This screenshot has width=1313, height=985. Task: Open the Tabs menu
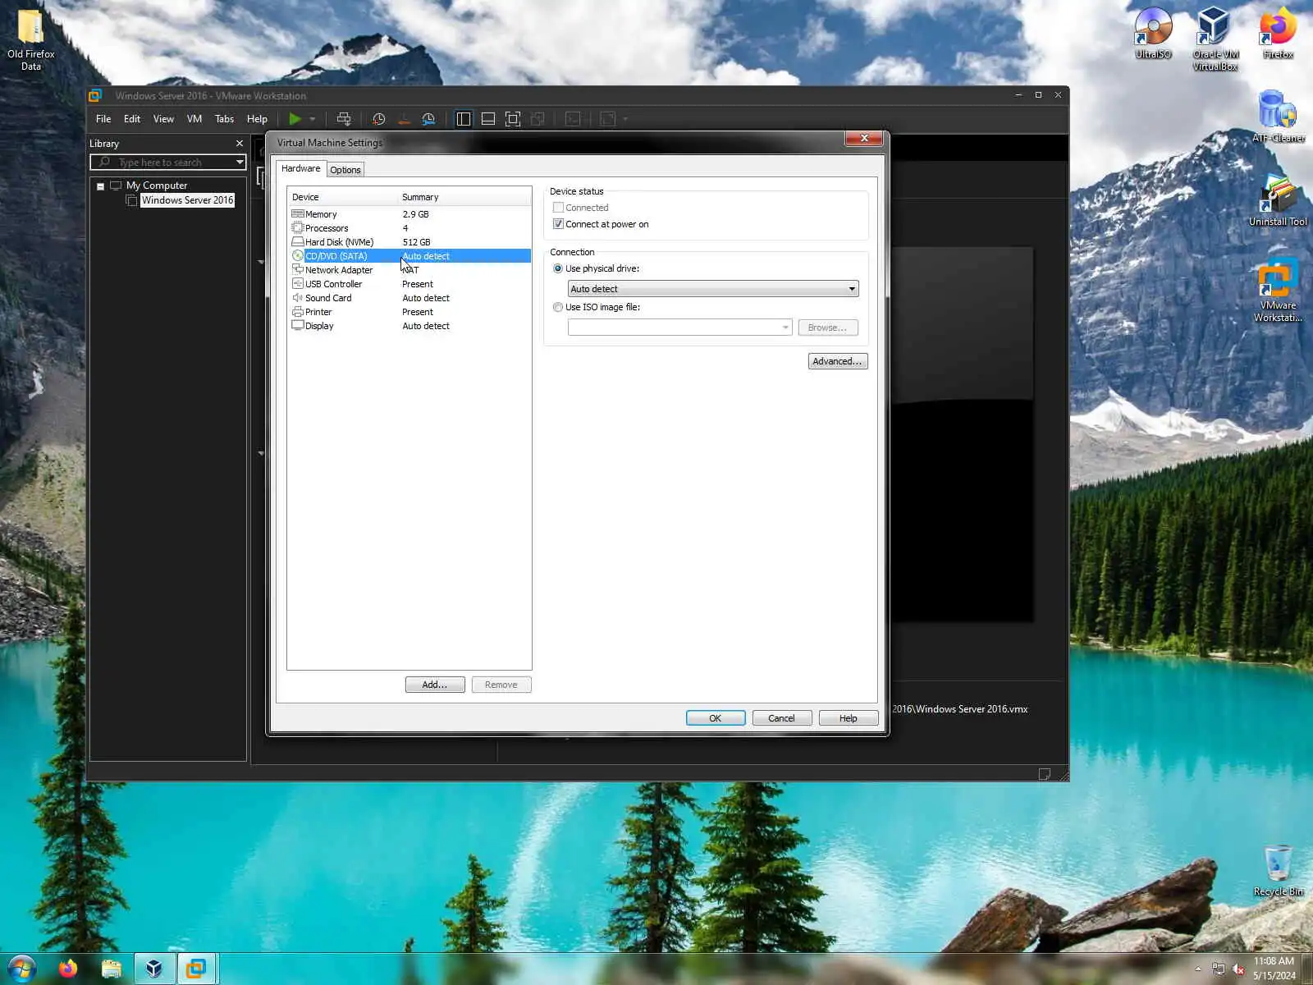224,119
